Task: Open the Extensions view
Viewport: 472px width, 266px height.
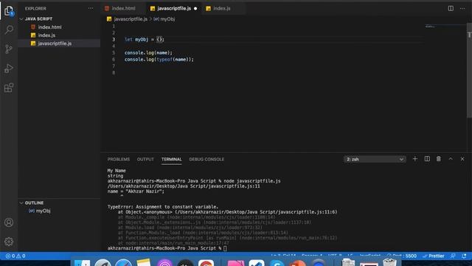Action: click(x=9, y=88)
